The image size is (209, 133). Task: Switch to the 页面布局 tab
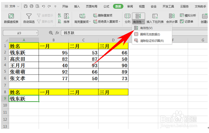[91, 6]
